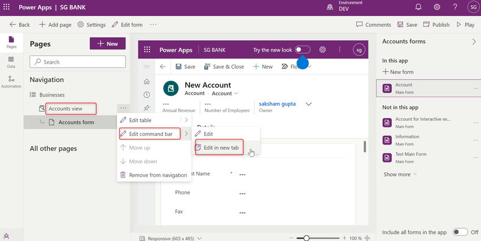Viewport: 481px width, 241px height.
Task: Open Responsive size dropdown
Action: pyautogui.click(x=170, y=238)
